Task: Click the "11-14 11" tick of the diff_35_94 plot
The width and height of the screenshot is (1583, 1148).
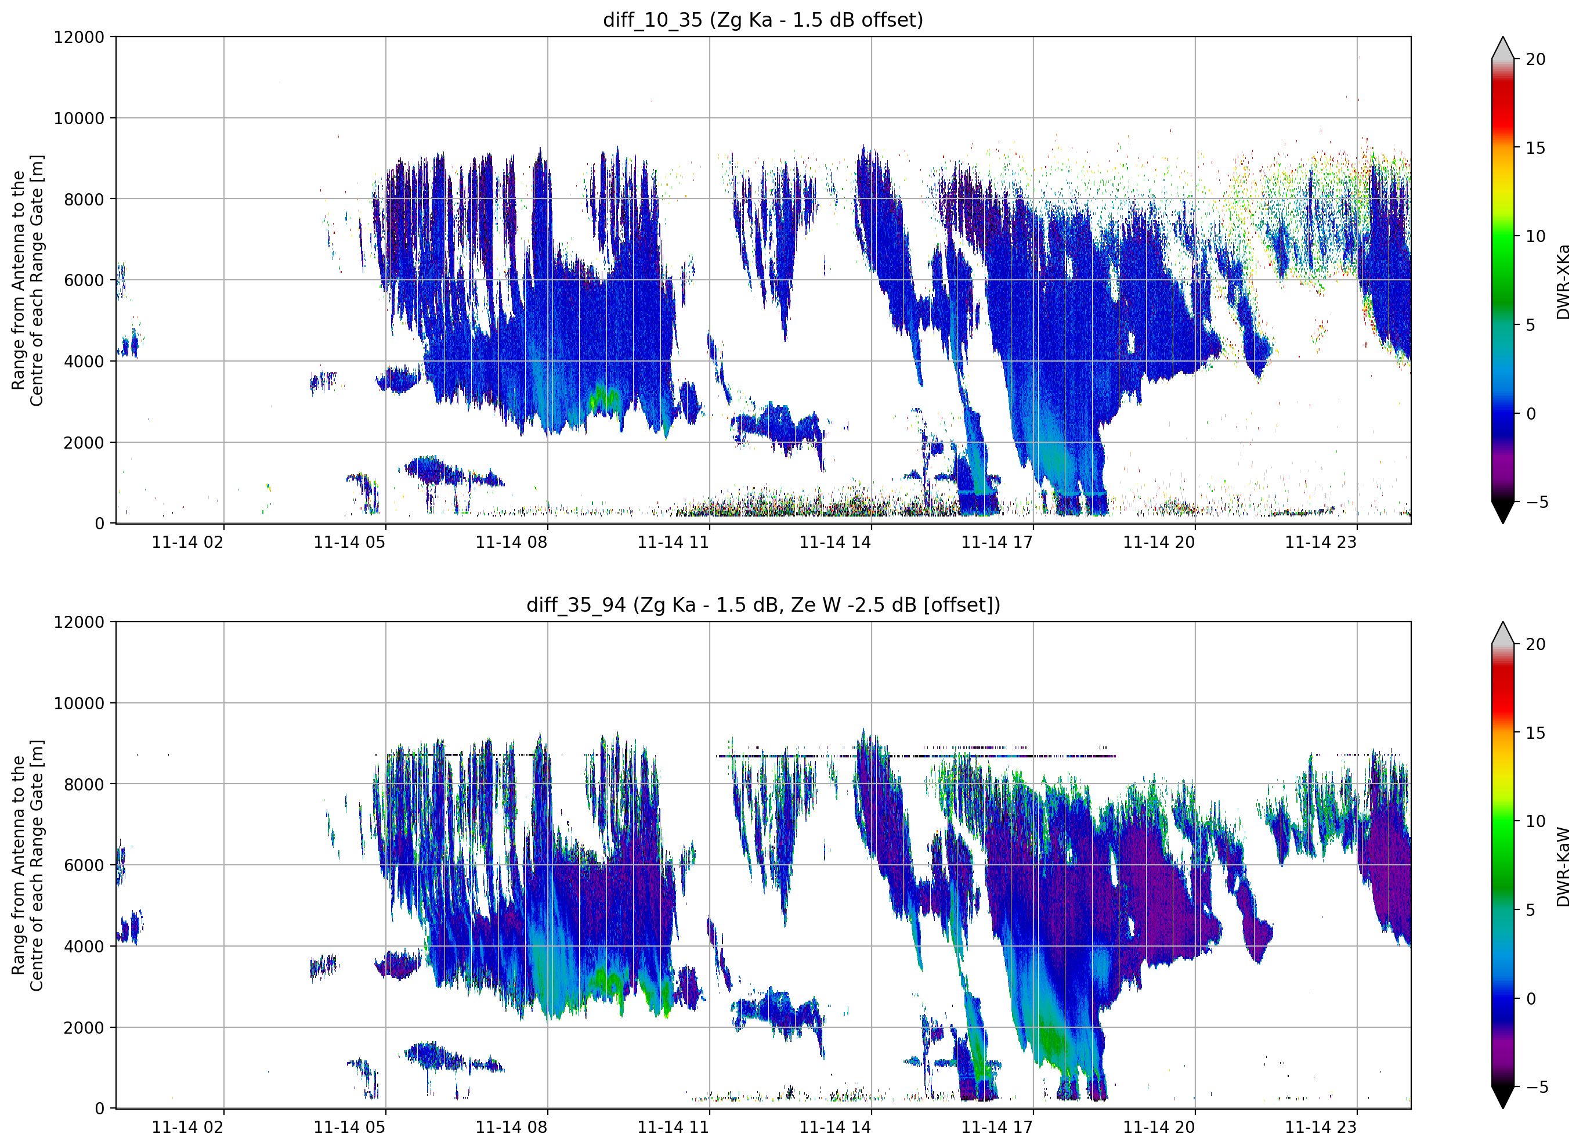Action: [x=674, y=1128]
